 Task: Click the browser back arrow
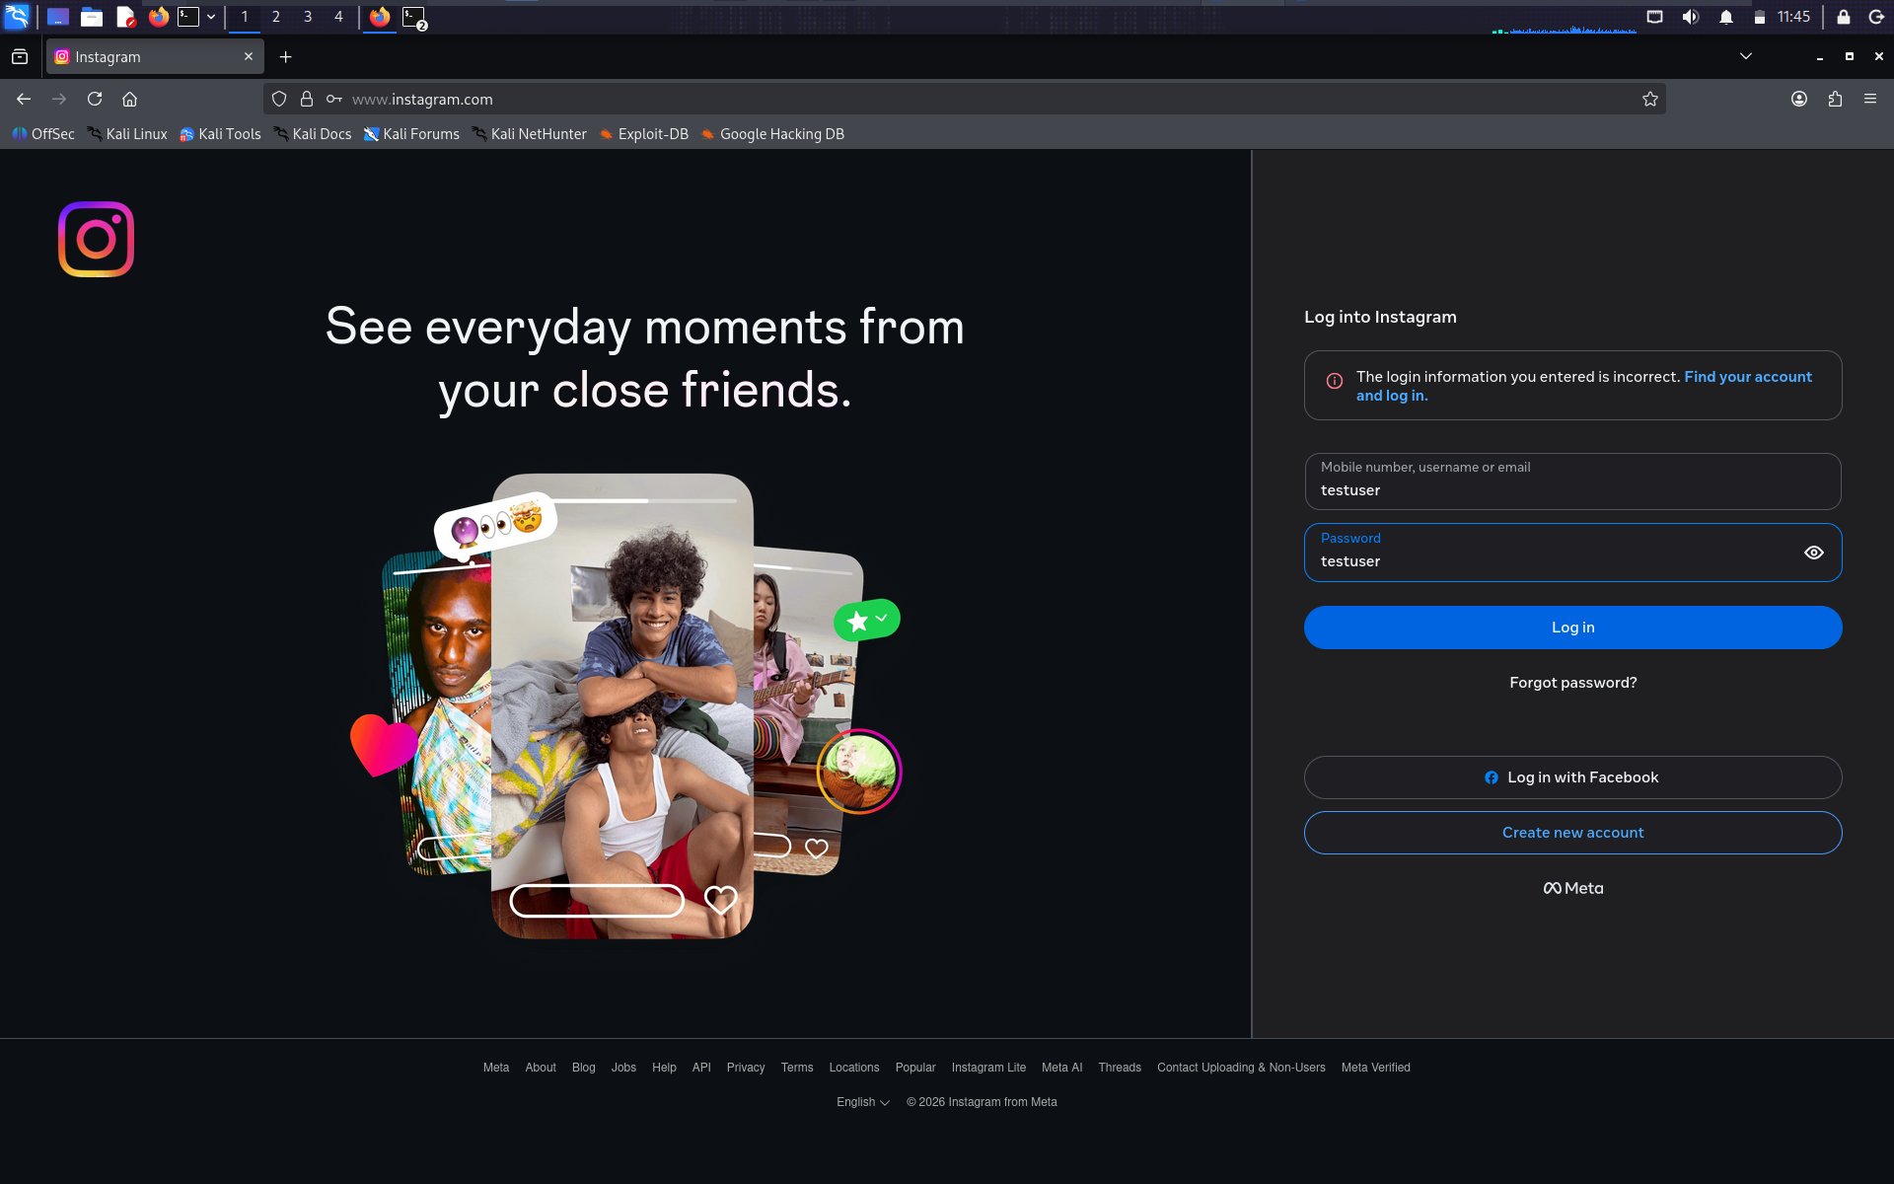point(24,99)
